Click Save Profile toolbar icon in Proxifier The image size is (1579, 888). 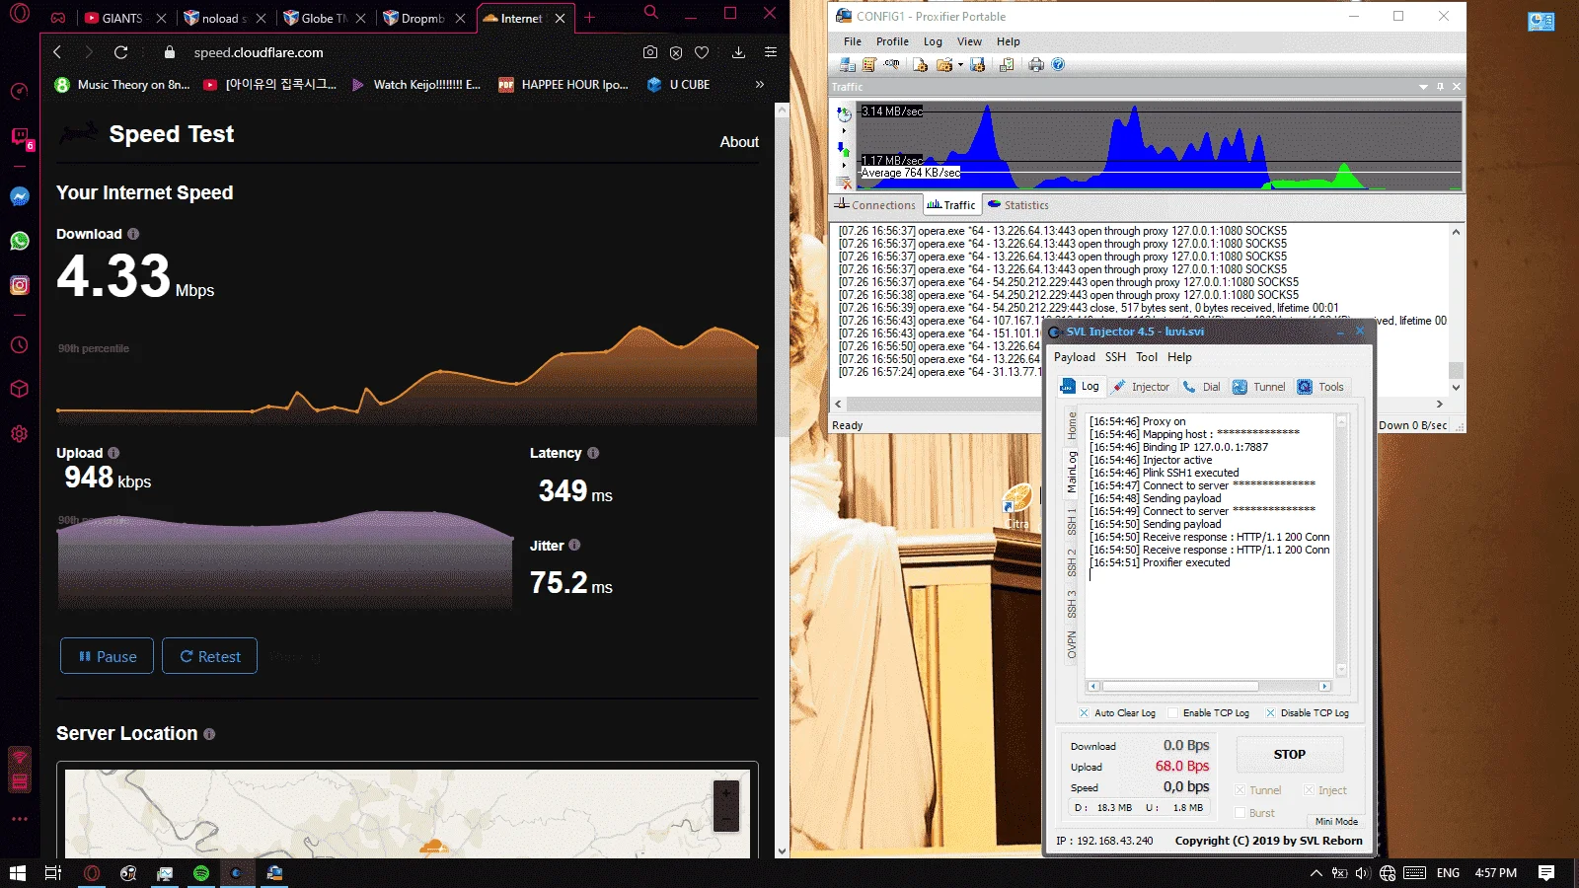point(978,65)
